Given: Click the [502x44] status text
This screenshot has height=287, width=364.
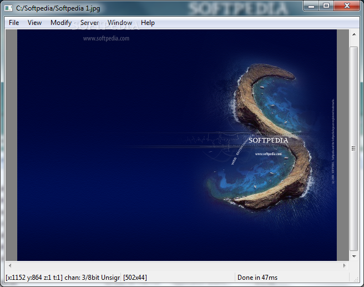Looking at the screenshot, I should [x=135, y=278].
